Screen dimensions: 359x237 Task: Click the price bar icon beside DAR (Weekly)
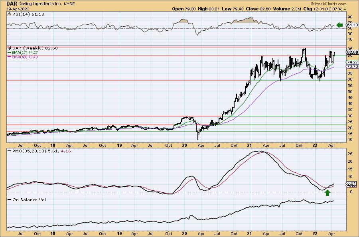[10, 48]
